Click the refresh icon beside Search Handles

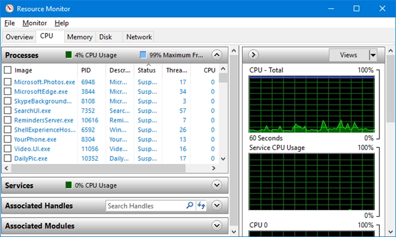(x=201, y=205)
